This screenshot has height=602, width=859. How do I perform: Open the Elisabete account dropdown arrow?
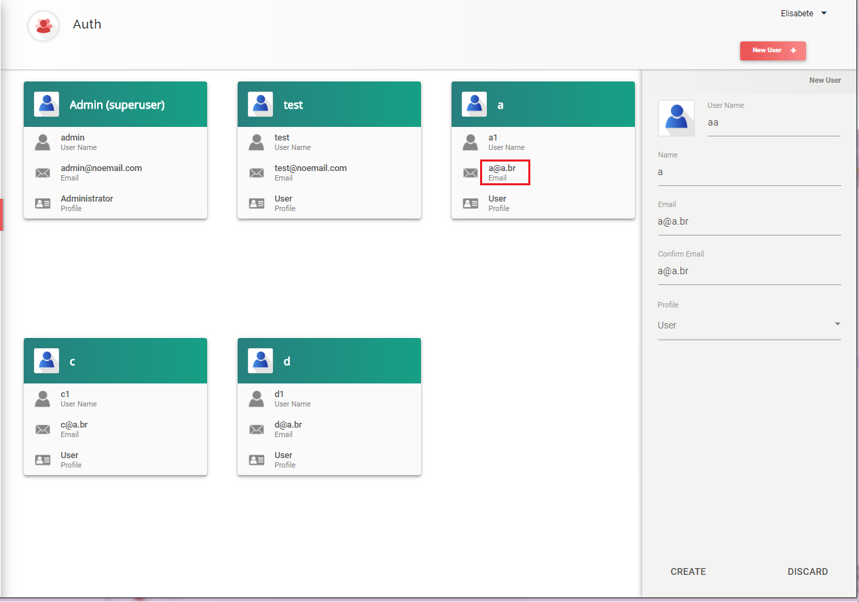pyautogui.click(x=824, y=14)
